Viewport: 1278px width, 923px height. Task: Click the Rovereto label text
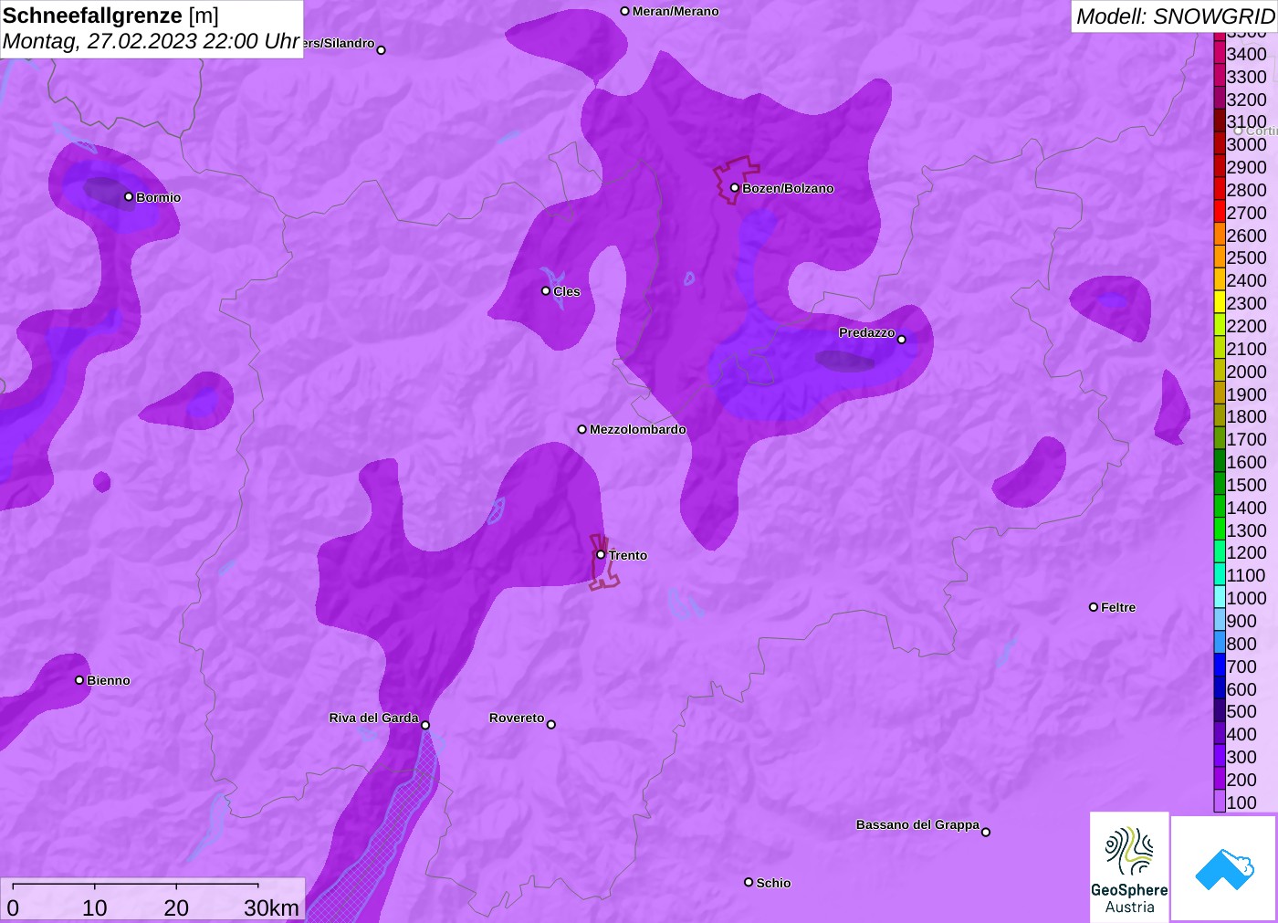[x=517, y=718]
